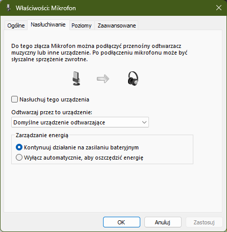Viewport: 227px width, 232px height.
Task: Click the Anuluj button
Action: coord(163,222)
